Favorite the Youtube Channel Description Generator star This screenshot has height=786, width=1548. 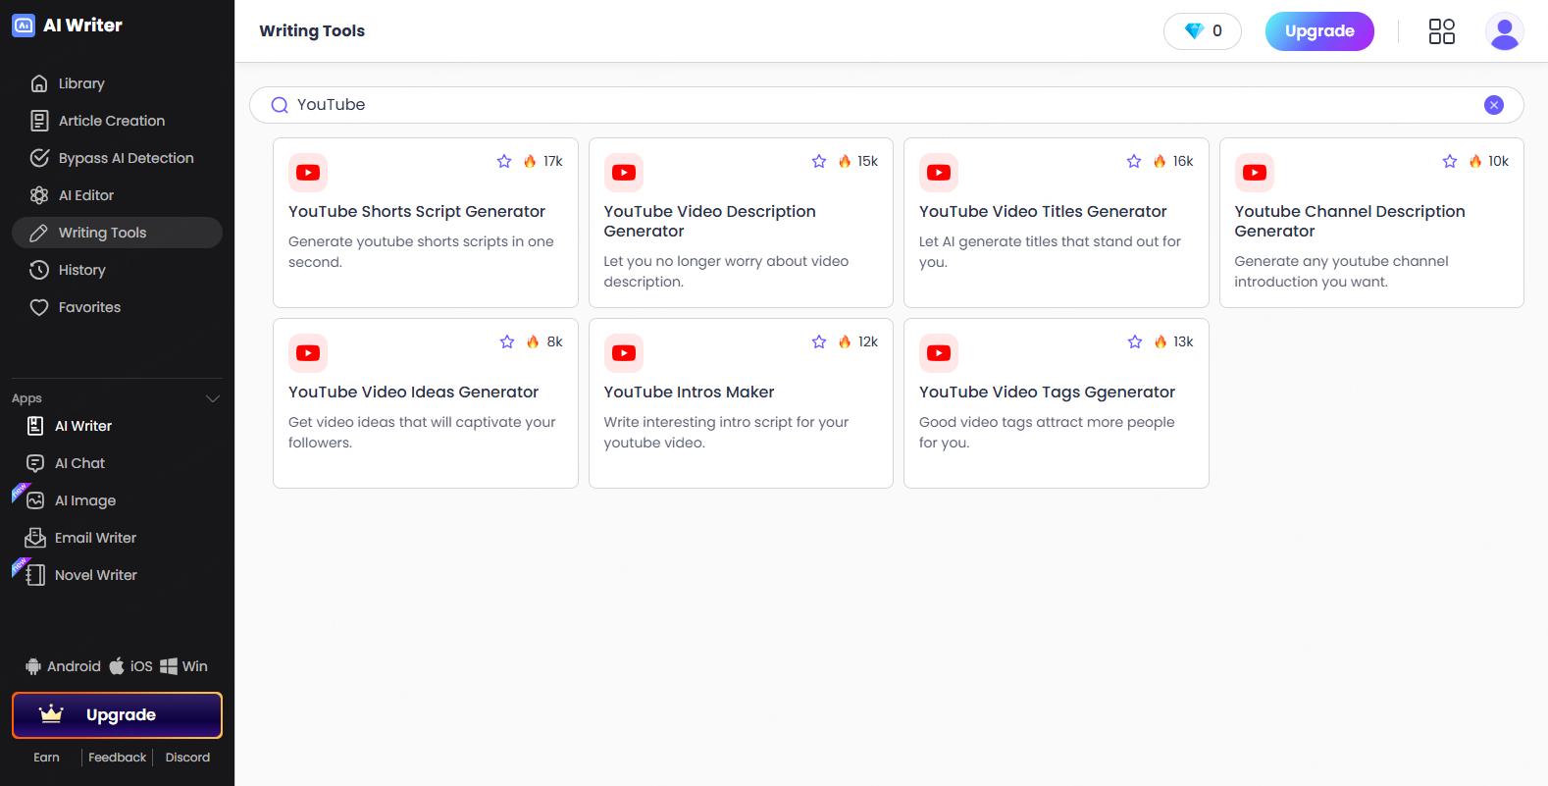[1450, 161]
